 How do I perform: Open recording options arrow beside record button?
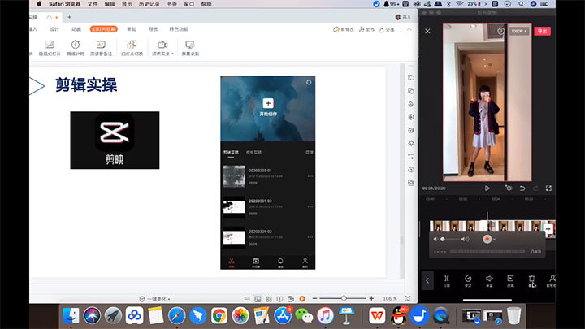tap(495, 240)
